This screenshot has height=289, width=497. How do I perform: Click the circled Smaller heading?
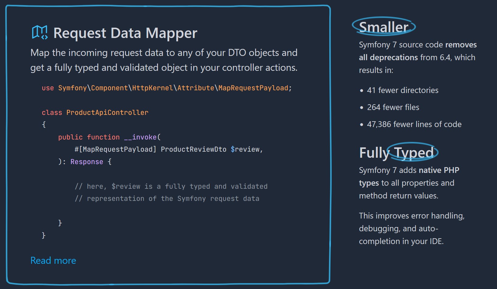[x=383, y=27]
